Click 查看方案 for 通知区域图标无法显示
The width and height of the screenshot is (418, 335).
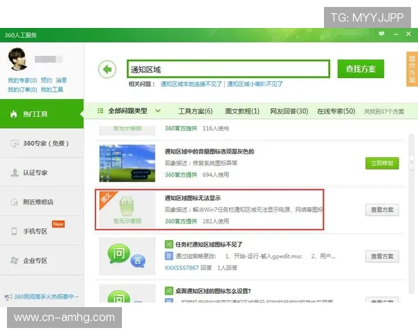pyautogui.click(x=382, y=209)
